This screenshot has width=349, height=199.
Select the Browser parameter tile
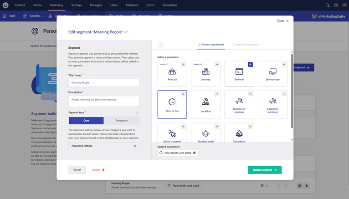point(239,73)
